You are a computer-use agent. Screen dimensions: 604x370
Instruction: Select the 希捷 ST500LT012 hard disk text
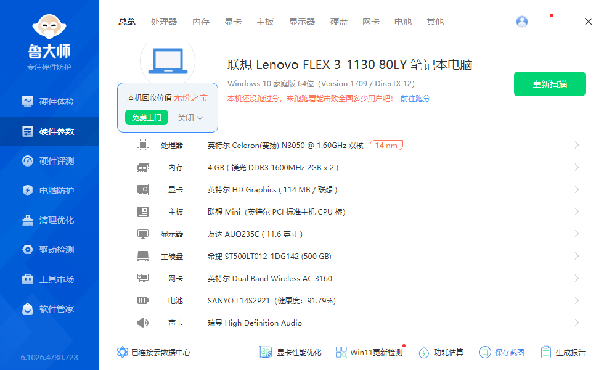(x=270, y=257)
